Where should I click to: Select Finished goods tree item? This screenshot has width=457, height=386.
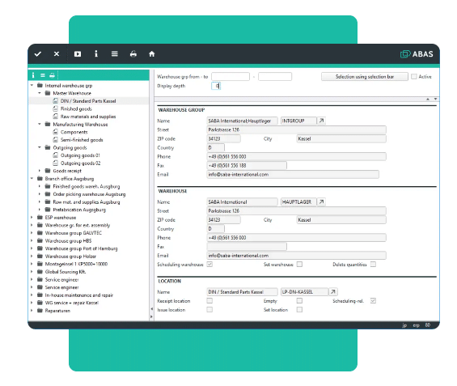[76, 108]
